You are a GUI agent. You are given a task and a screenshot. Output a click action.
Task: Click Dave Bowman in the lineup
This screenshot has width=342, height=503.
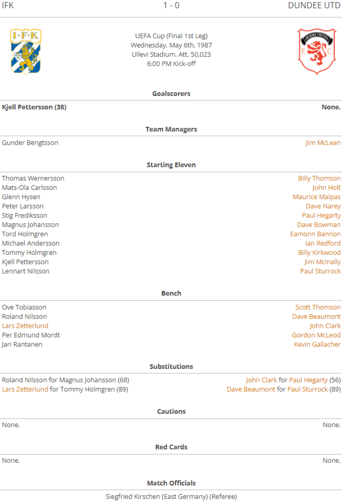tap(319, 225)
